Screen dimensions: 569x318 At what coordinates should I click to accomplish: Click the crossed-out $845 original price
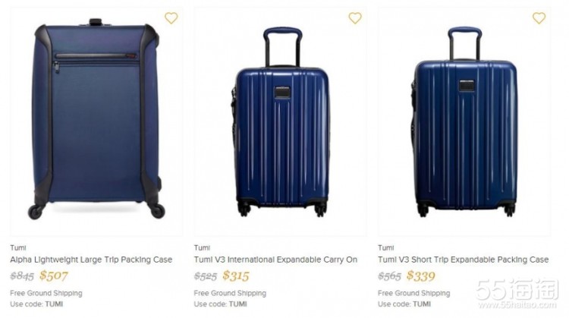tap(22, 276)
